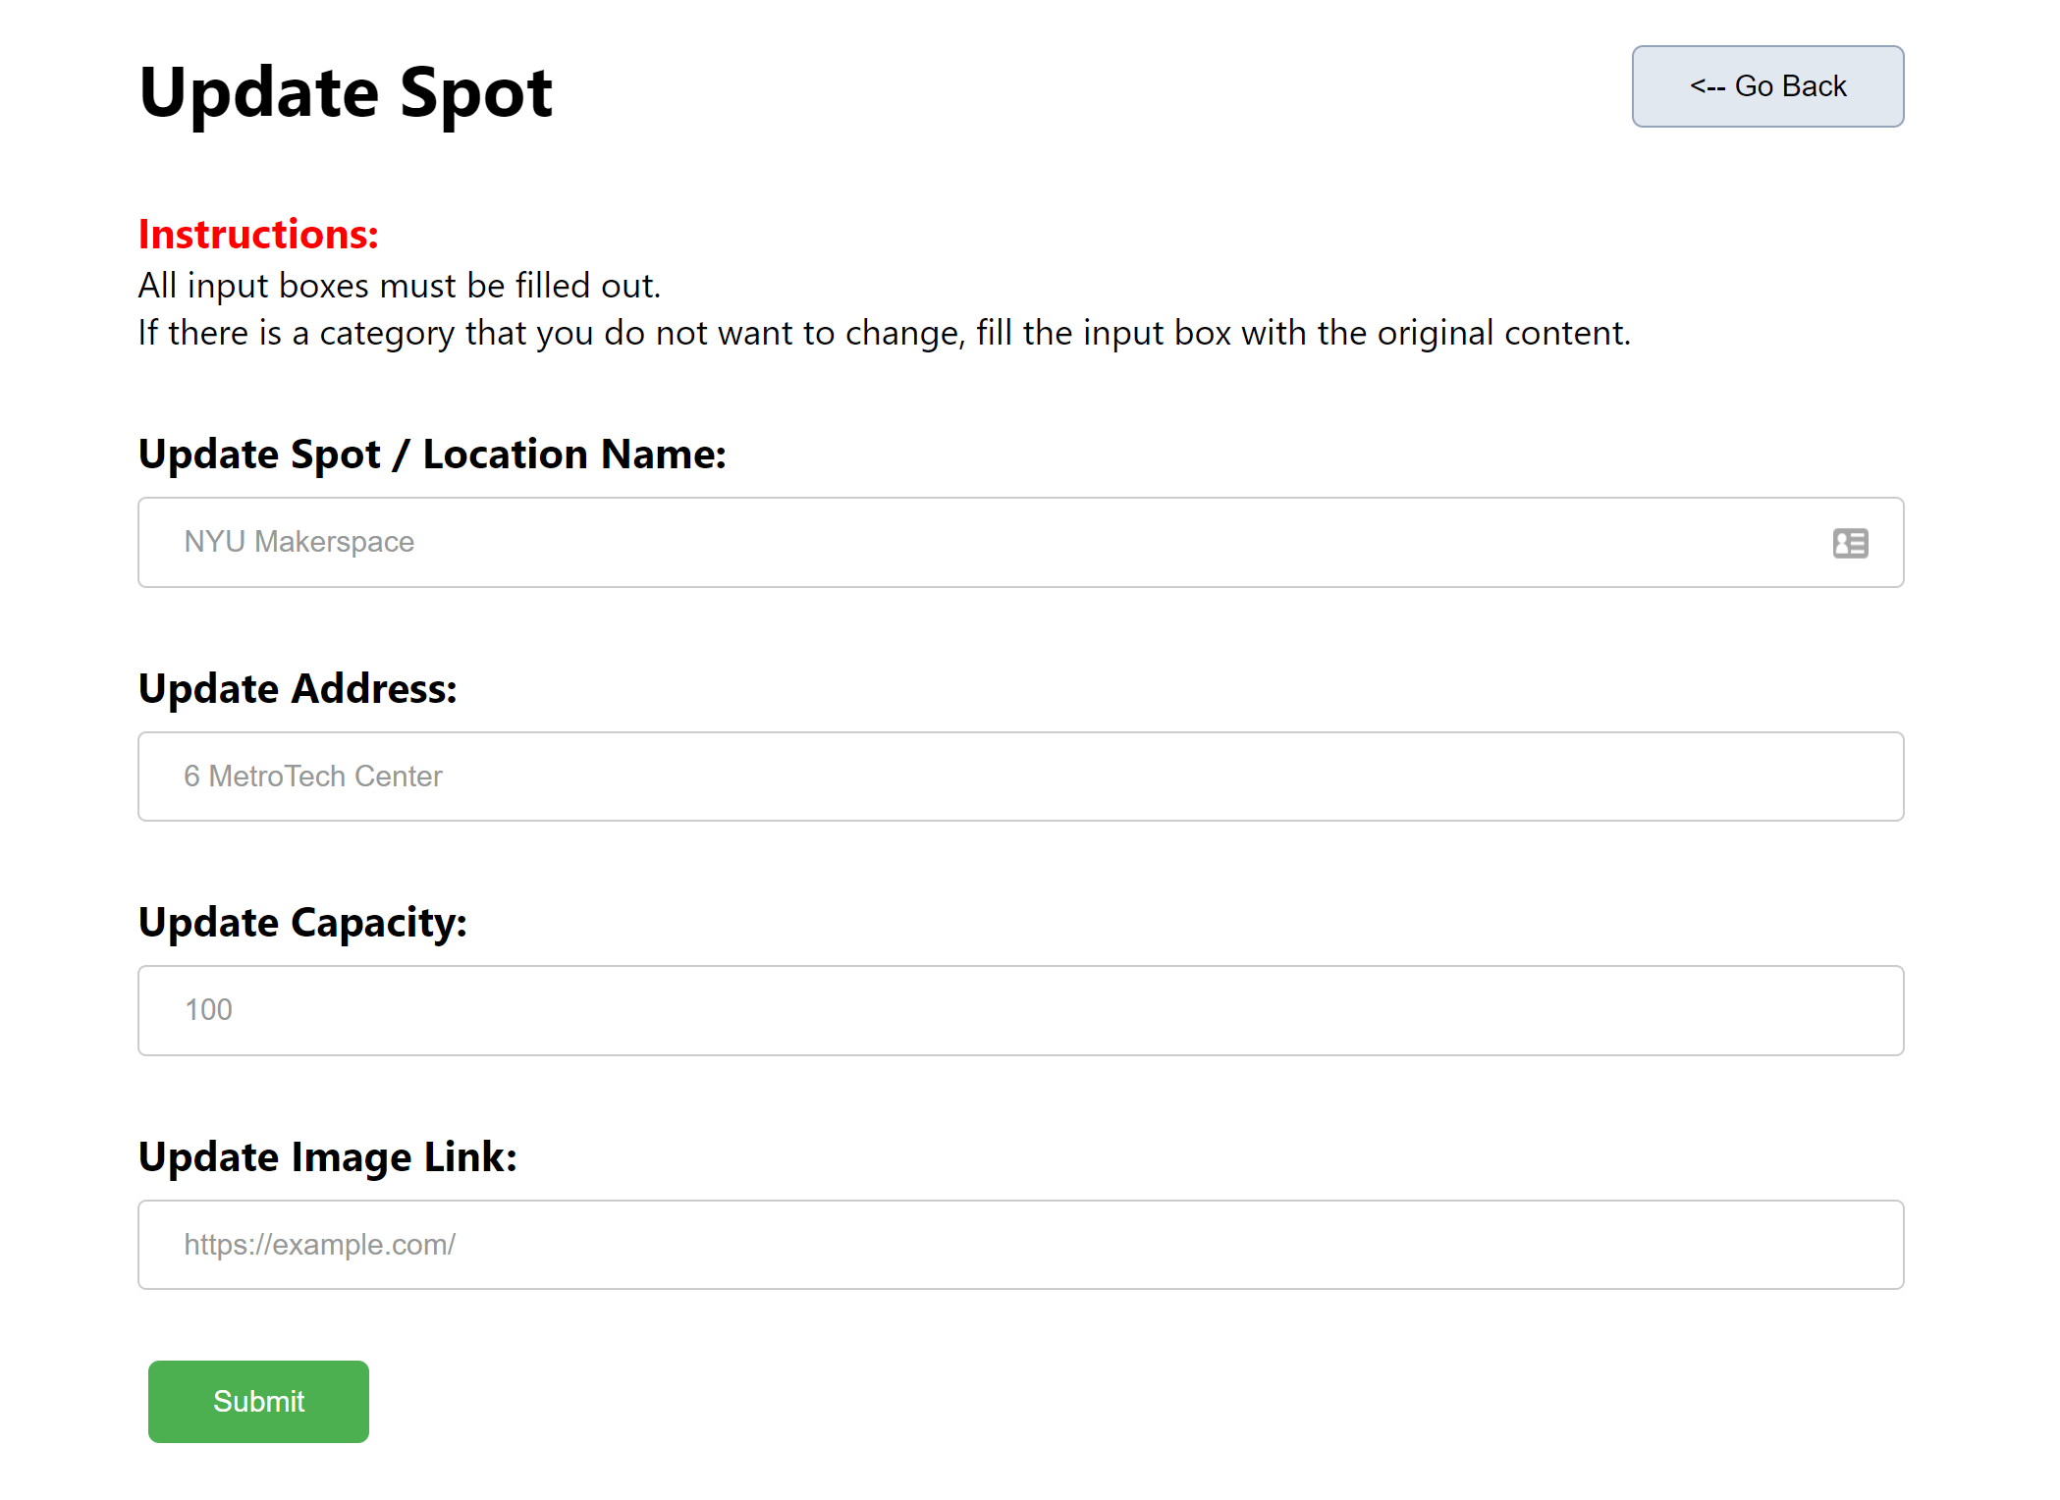Click the Update Address label
2060x1500 pixels.
(298, 688)
